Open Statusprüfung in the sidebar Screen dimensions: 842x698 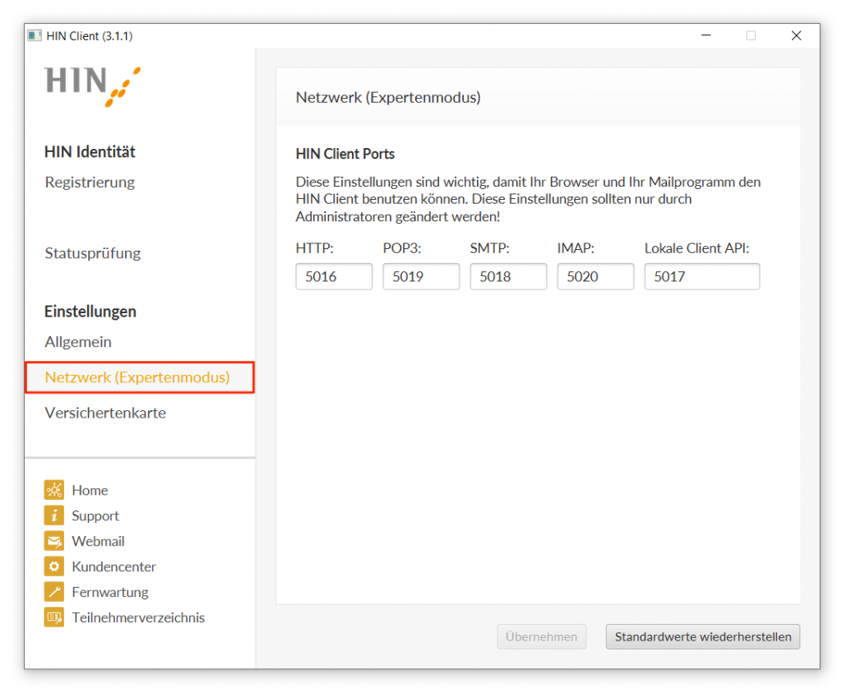pyautogui.click(x=92, y=253)
